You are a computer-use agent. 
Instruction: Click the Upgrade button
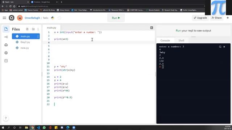tap(200, 18)
